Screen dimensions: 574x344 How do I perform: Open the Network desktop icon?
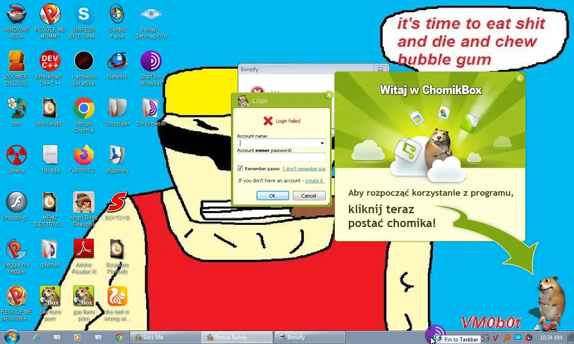click(x=117, y=65)
